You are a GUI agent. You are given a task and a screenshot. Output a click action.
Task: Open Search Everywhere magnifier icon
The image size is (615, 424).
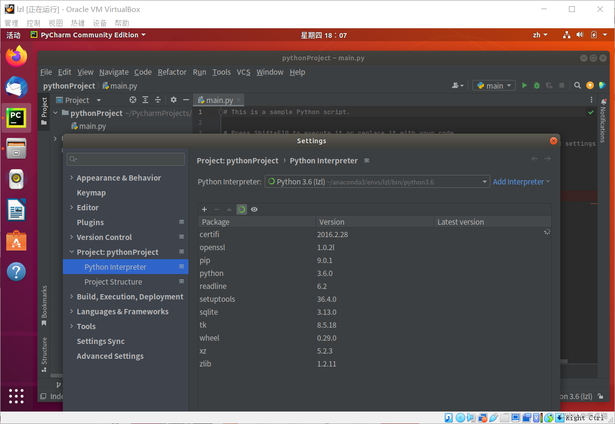tap(578, 85)
